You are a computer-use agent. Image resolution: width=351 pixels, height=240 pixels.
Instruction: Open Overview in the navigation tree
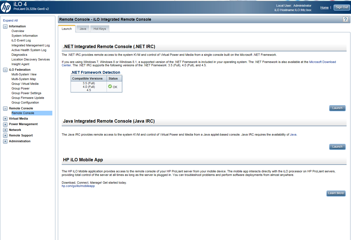(18, 31)
